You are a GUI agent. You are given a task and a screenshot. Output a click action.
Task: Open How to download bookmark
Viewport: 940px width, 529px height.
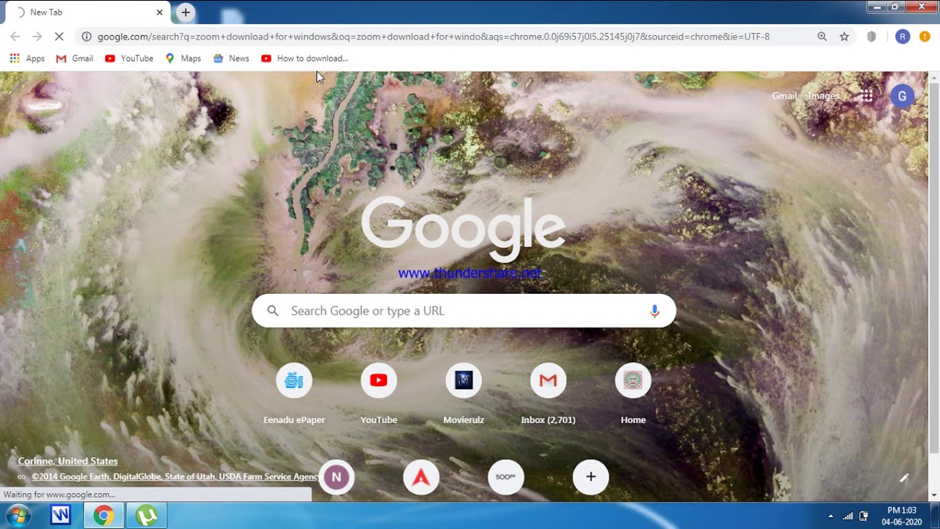305,58
